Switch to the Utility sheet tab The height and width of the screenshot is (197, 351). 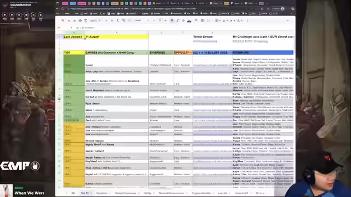149,193
